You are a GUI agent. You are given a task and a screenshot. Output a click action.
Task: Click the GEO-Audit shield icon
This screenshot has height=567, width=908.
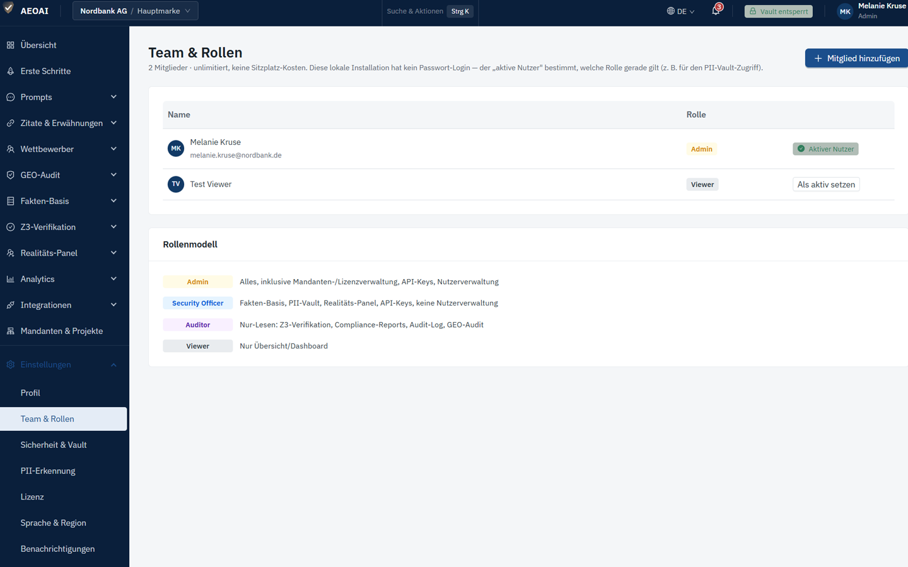tap(10, 175)
